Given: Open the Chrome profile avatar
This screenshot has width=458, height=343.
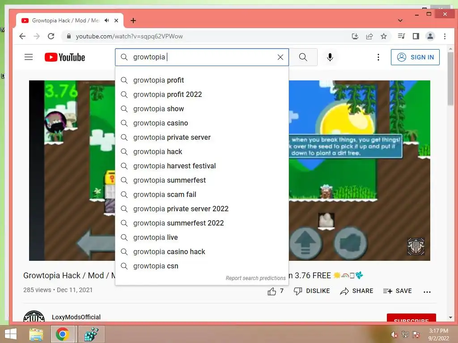Looking at the screenshot, I should click(x=430, y=36).
